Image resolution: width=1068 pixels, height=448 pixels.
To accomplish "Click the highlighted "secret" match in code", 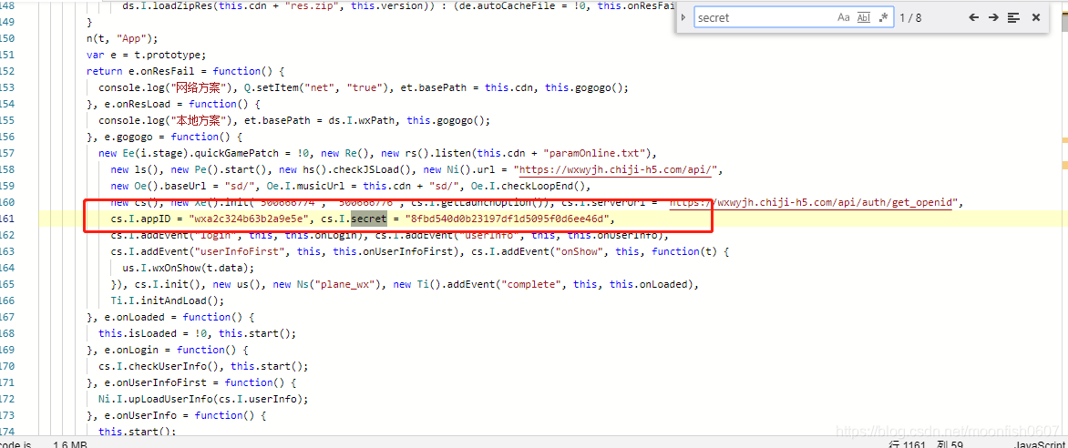I will point(369,219).
